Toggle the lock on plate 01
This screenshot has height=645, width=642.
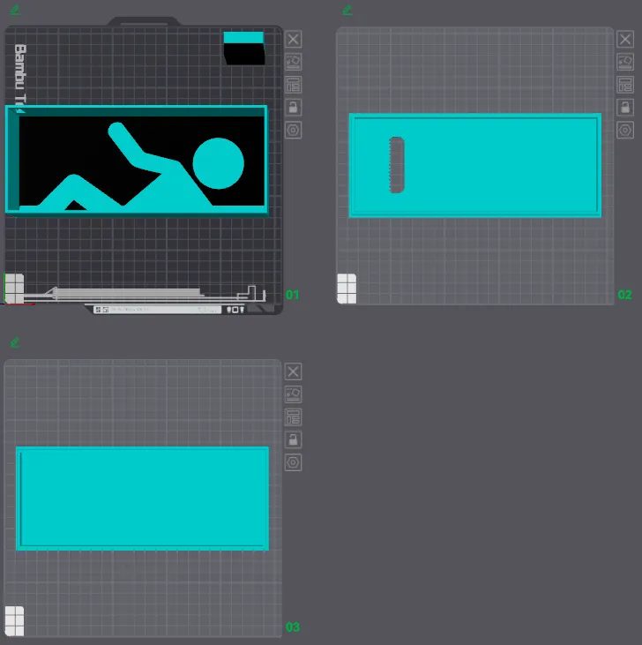coord(293,108)
